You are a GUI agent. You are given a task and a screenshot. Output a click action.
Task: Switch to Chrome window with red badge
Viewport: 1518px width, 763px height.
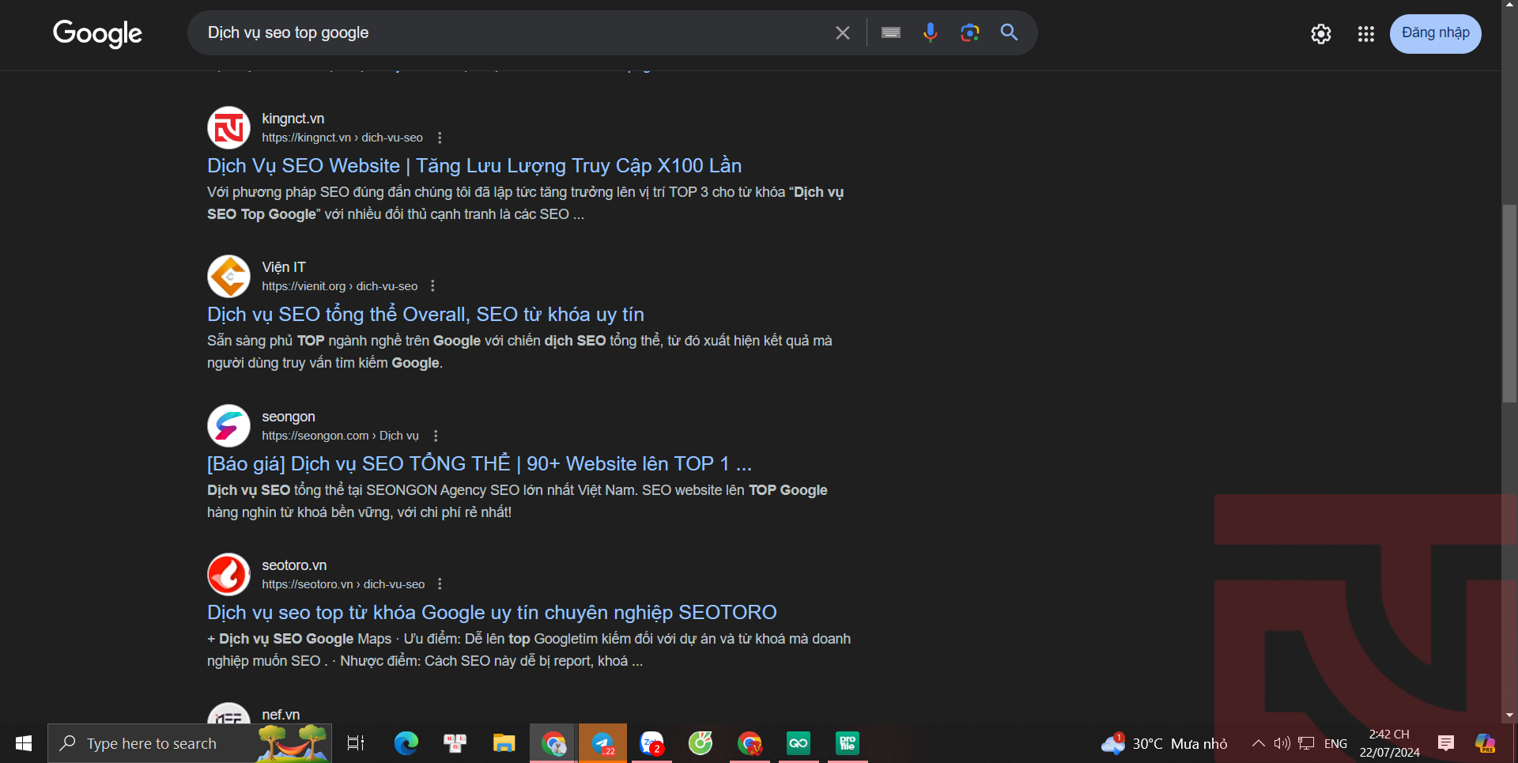click(750, 743)
